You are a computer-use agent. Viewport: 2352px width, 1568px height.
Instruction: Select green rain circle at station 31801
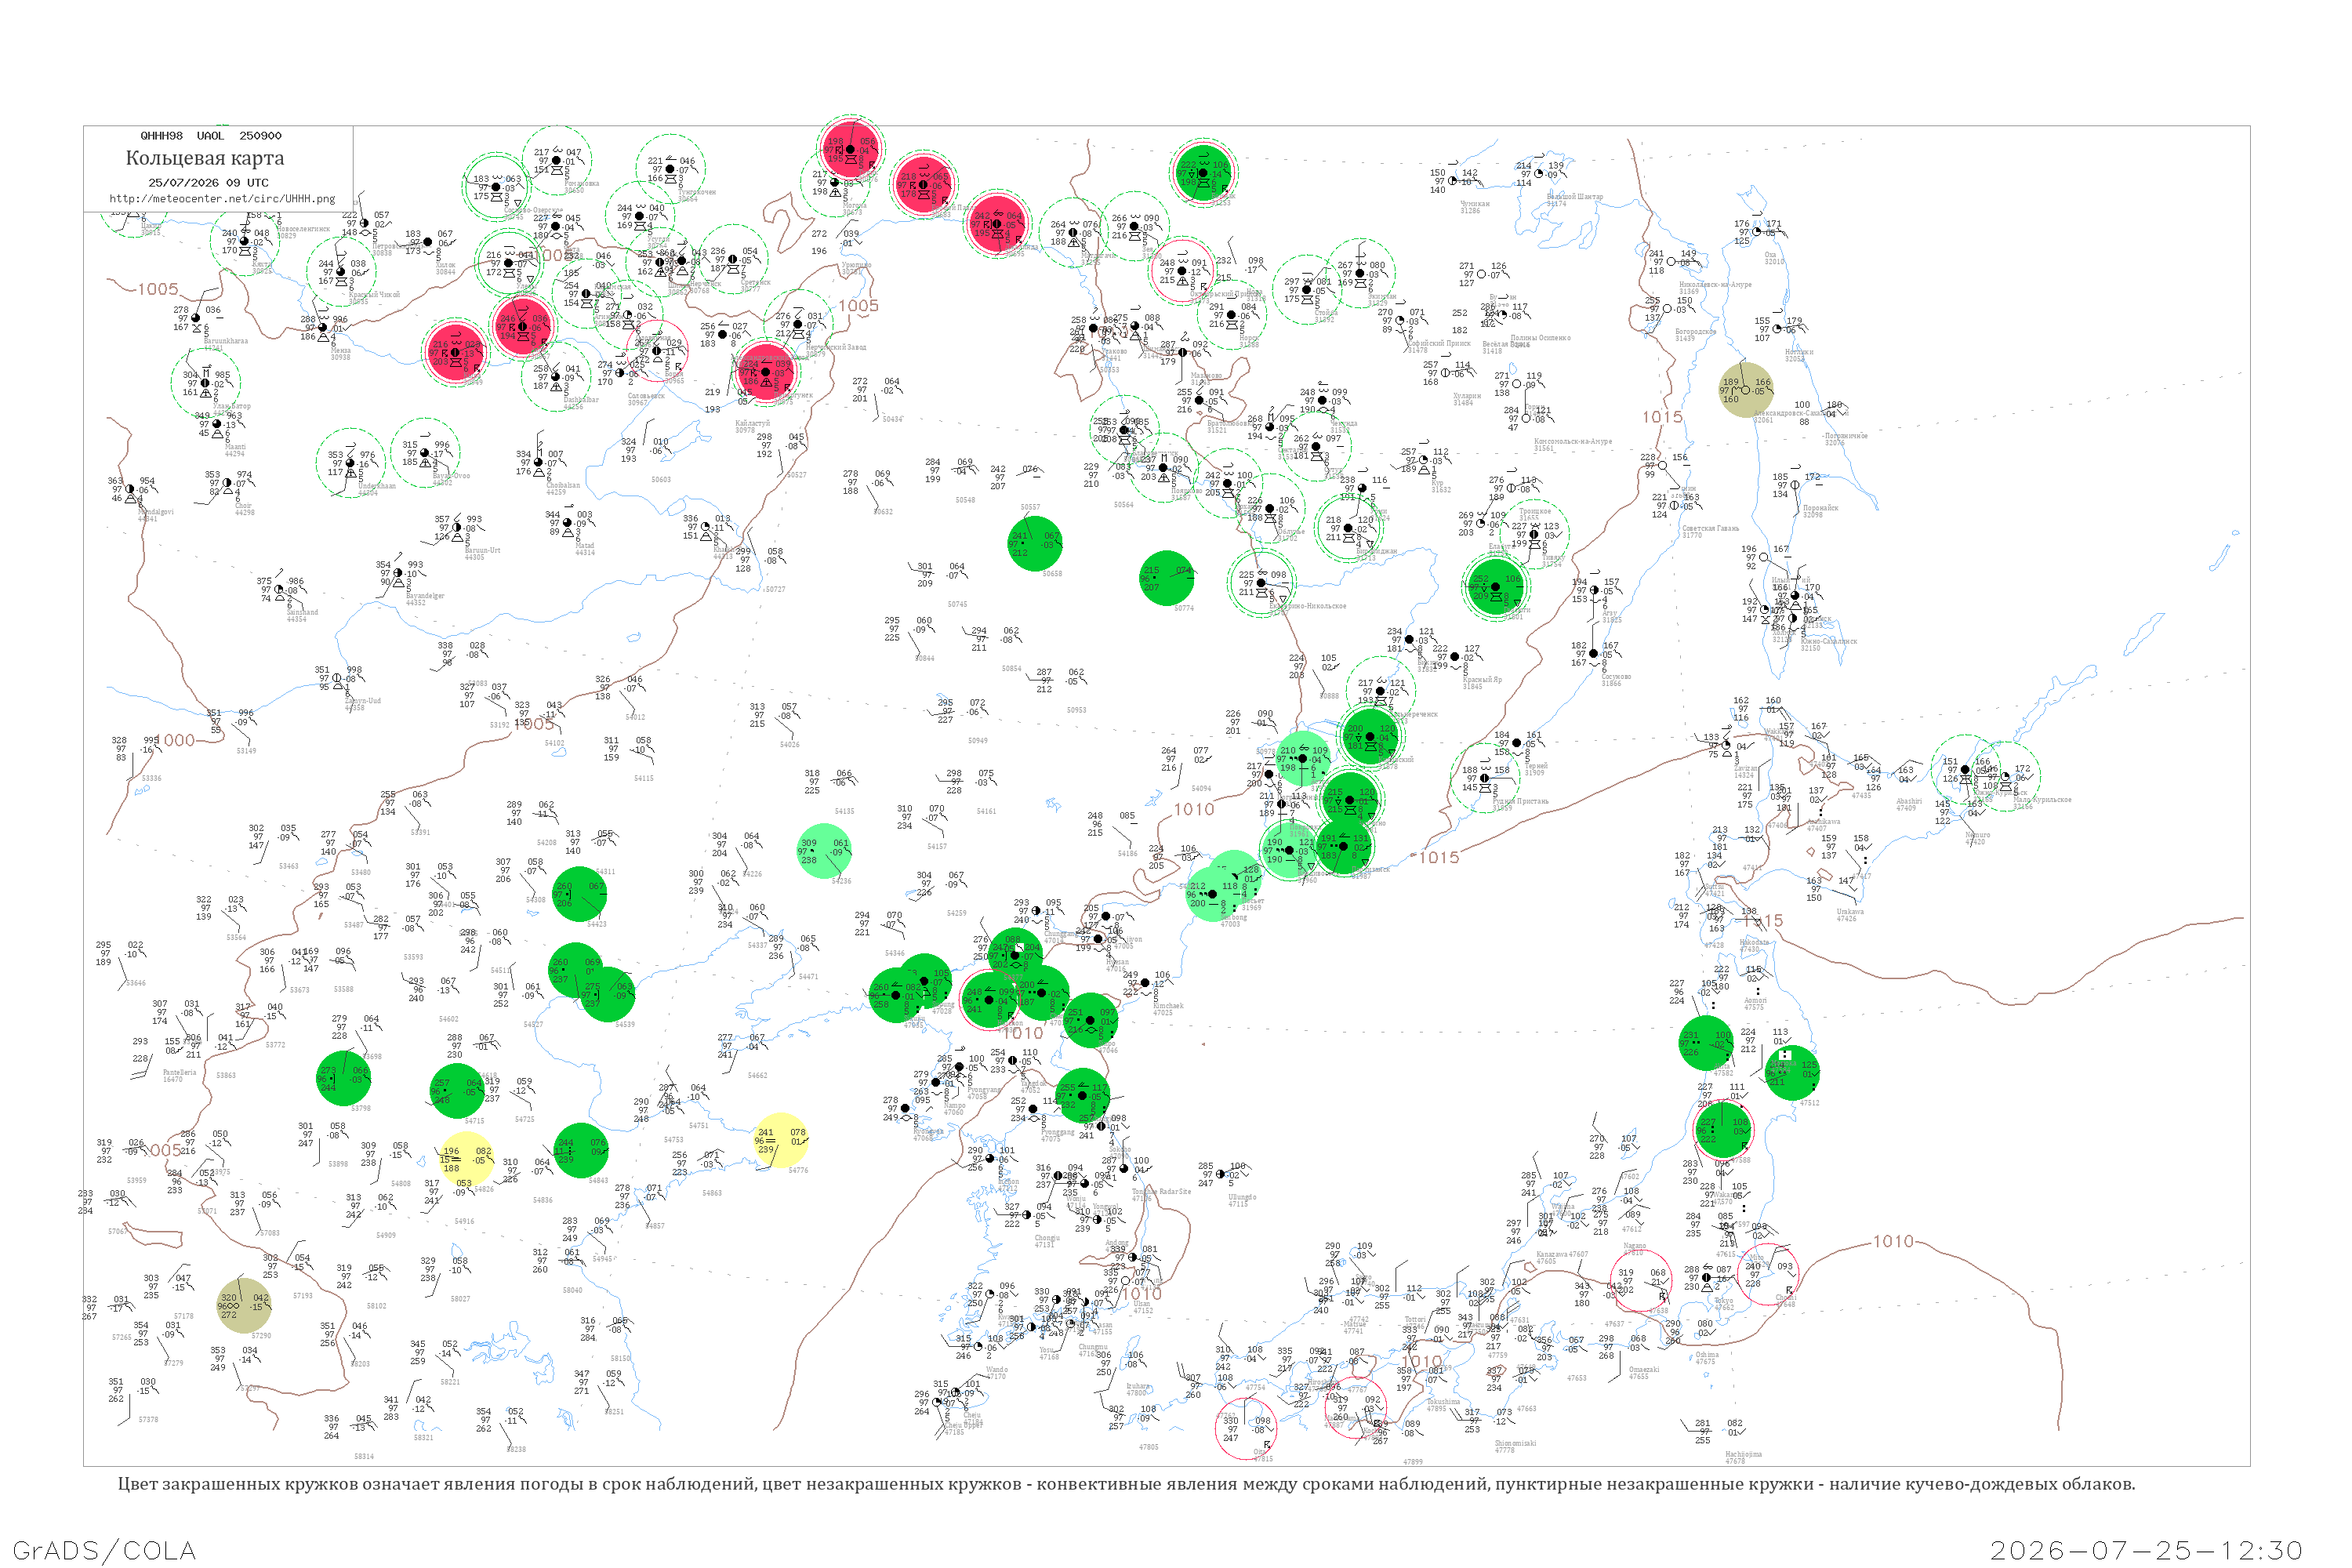(1495, 587)
